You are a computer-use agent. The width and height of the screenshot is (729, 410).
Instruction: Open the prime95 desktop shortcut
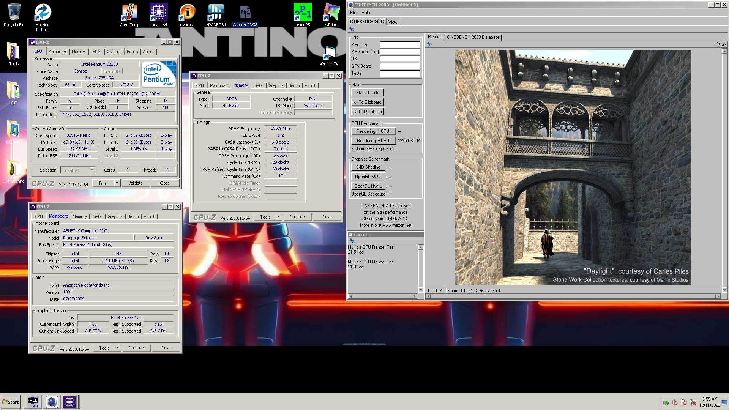coord(303,15)
